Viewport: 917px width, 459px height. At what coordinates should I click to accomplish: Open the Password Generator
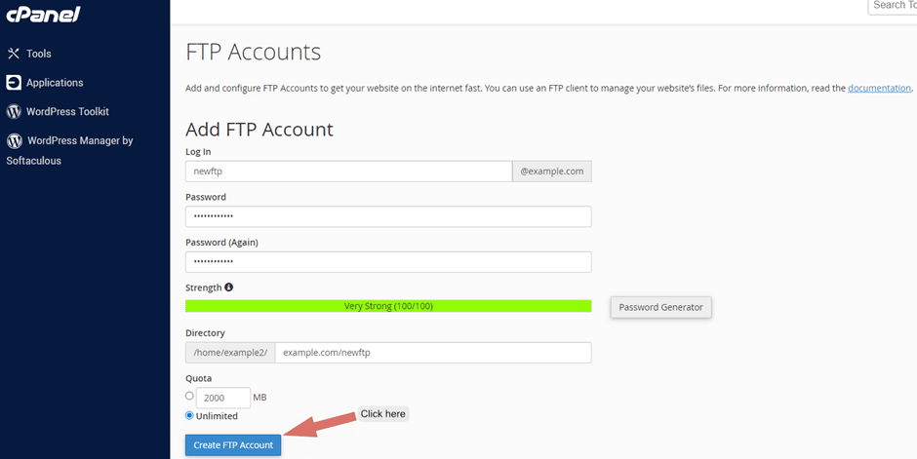(660, 307)
